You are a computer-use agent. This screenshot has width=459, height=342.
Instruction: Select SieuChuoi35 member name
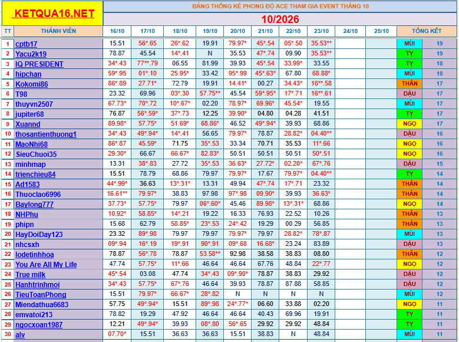37,154
